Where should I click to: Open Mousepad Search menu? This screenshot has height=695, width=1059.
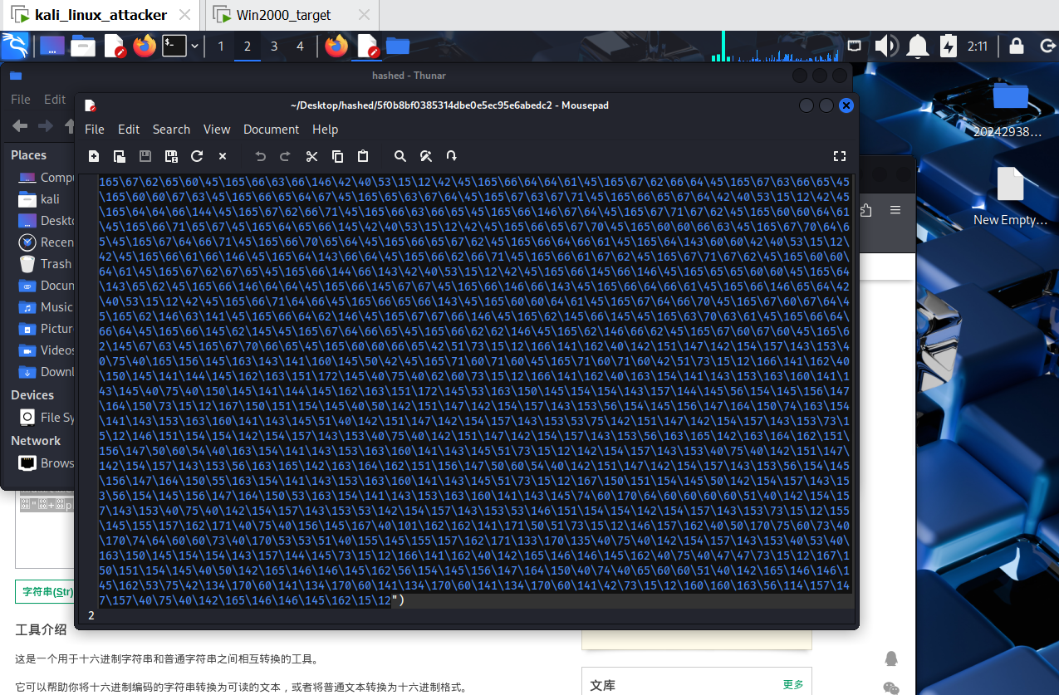(x=171, y=130)
